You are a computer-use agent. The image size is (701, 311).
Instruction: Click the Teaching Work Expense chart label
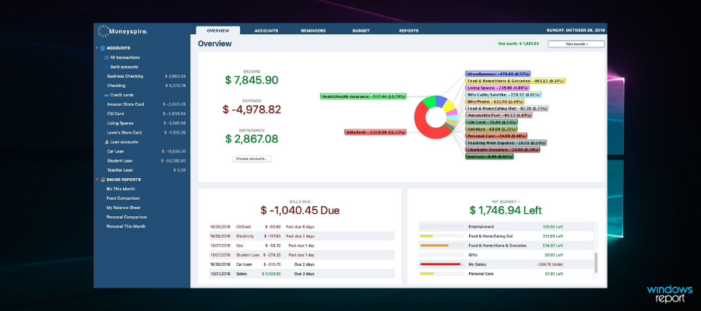505,143
